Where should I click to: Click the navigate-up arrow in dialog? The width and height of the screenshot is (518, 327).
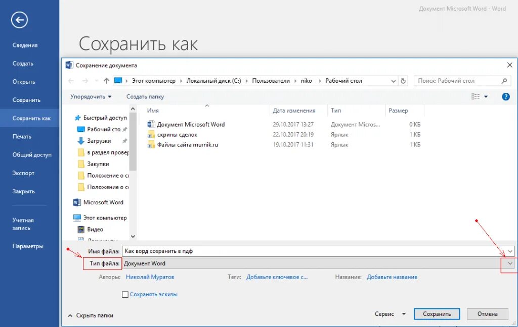[x=106, y=81]
